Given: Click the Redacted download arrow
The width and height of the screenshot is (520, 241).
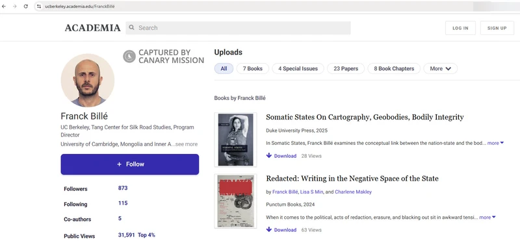Looking at the screenshot, I should pos(269,229).
